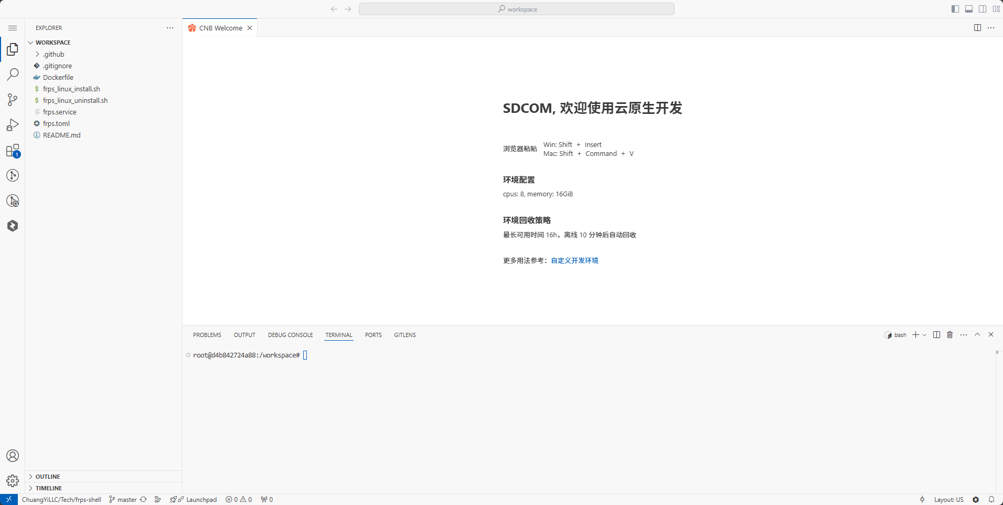Launch a new terminal with the plus icon
The image size is (1003, 505).
915,334
